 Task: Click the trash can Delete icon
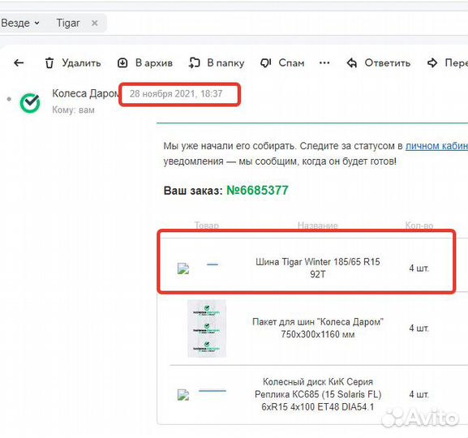point(49,63)
